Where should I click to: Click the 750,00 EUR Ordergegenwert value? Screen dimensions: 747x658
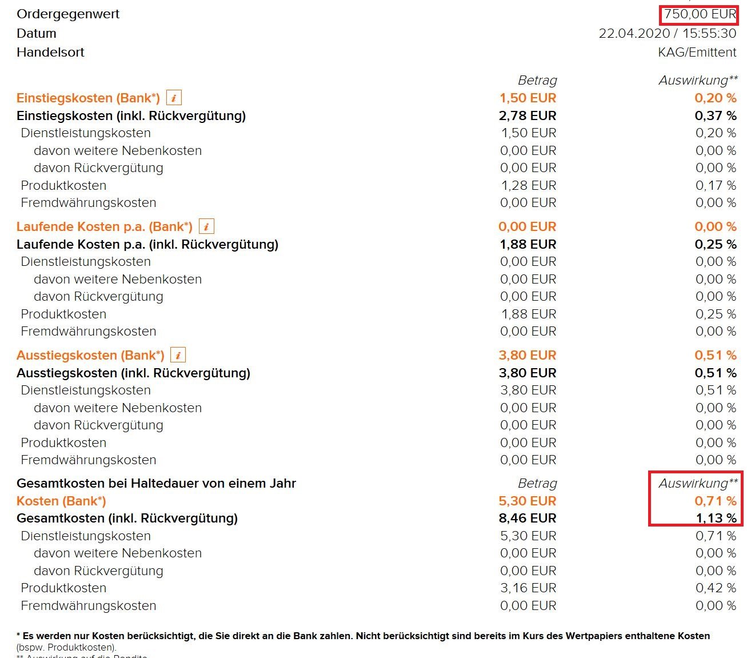[x=700, y=14]
